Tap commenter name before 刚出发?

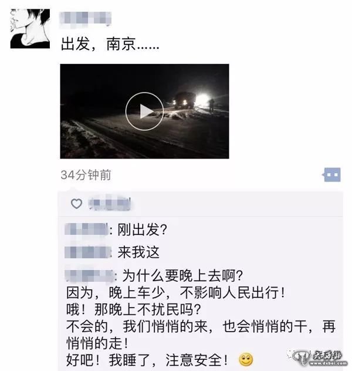pyautogui.click(x=86, y=230)
